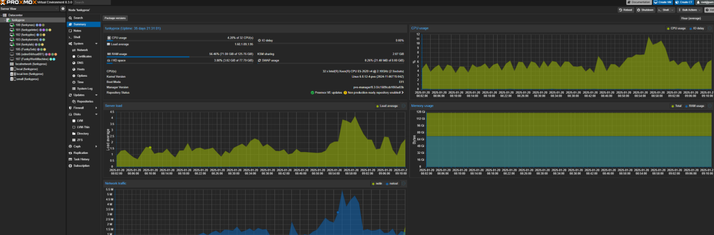Click the Help button
Image resolution: width=714 pixels, height=235 pixels.
[709, 10]
